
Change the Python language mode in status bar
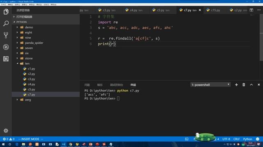coord(247,139)
